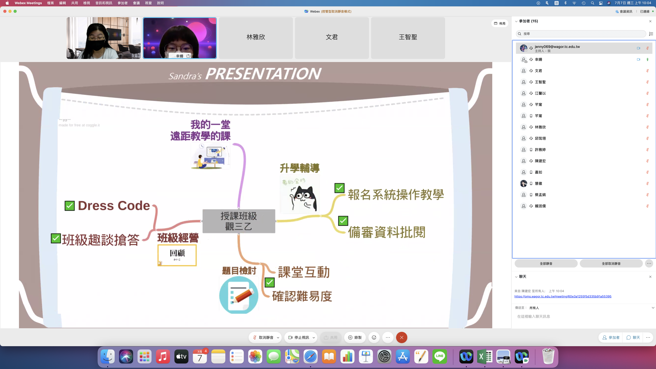
Task: Toggle 幸姍's green microphone icon
Action: click(647, 59)
